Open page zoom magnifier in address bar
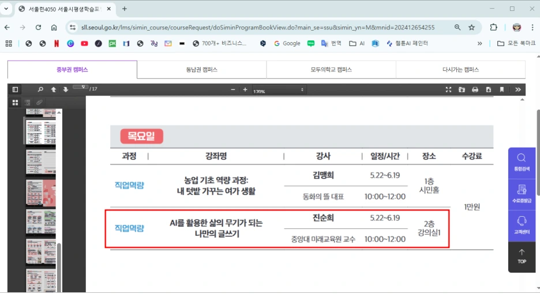 (x=457, y=28)
